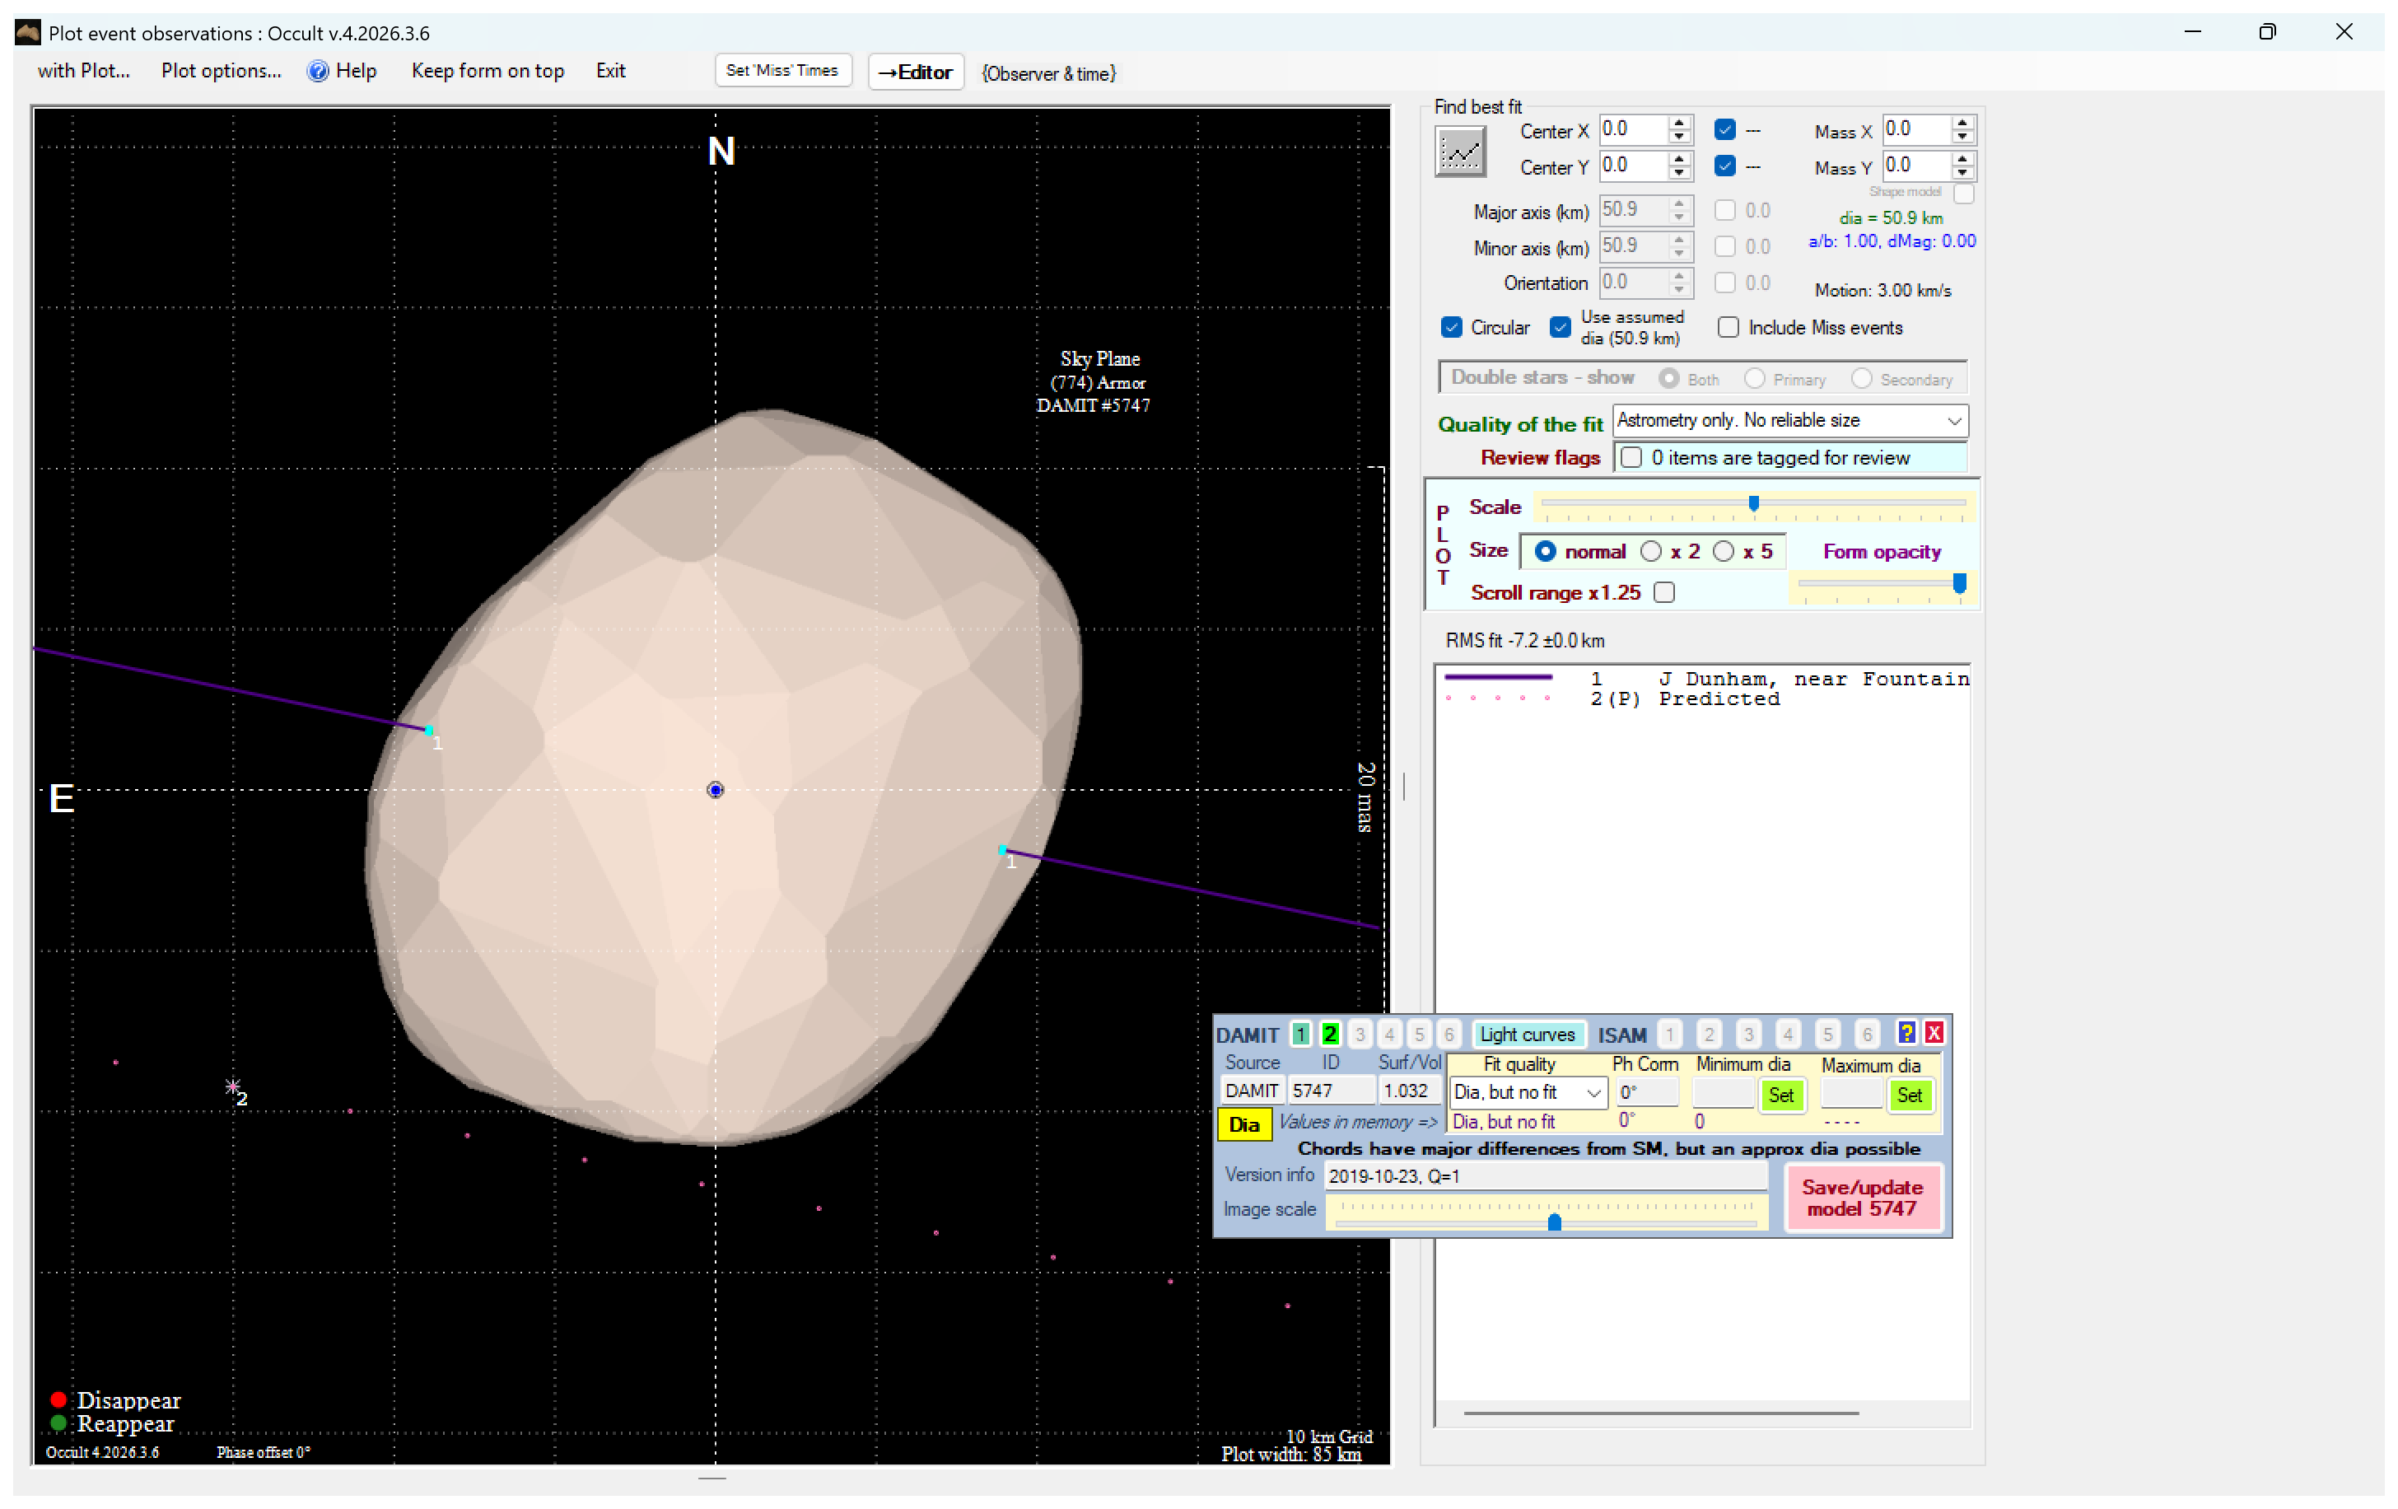Screen dimensions: 2398x1509
Task: Open the Plot options... menu
Action: coord(221,71)
